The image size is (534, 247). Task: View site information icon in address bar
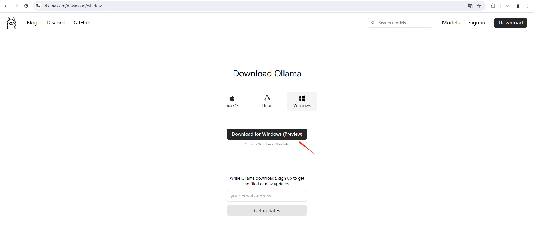pyautogui.click(x=38, y=6)
